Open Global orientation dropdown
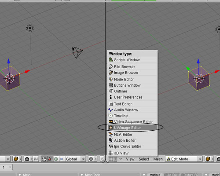220x176 pixels. pos(75,159)
